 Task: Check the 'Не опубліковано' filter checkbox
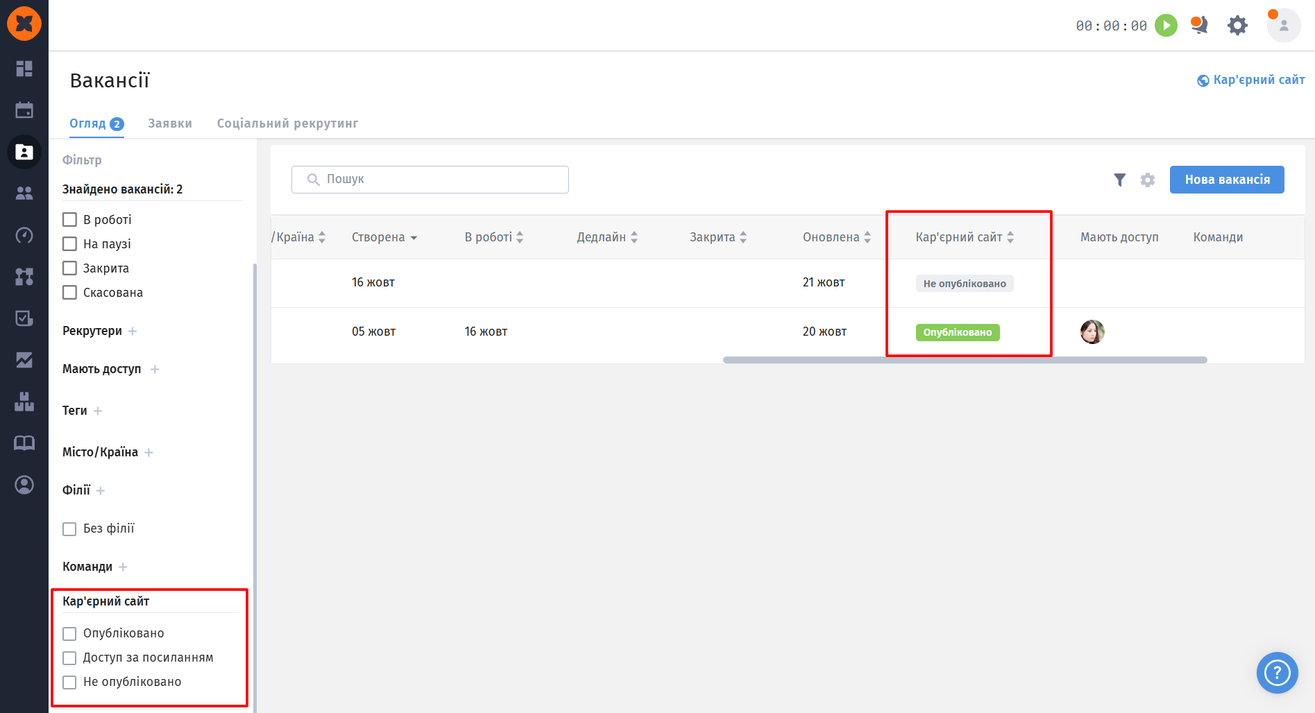click(x=69, y=682)
